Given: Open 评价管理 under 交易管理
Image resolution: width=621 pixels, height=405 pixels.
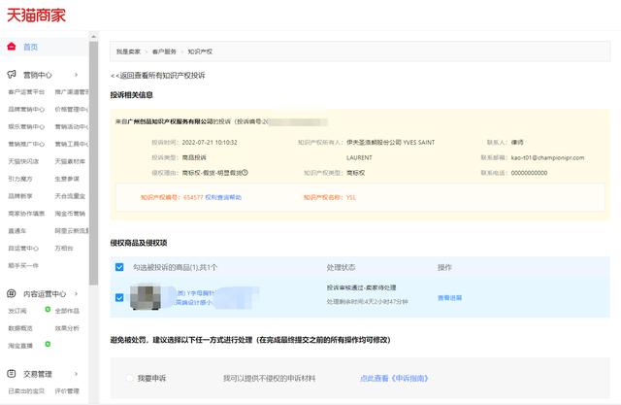Looking at the screenshot, I should coord(67,391).
